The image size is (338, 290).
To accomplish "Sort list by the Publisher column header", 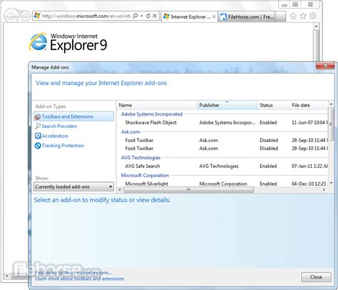I will [x=227, y=105].
